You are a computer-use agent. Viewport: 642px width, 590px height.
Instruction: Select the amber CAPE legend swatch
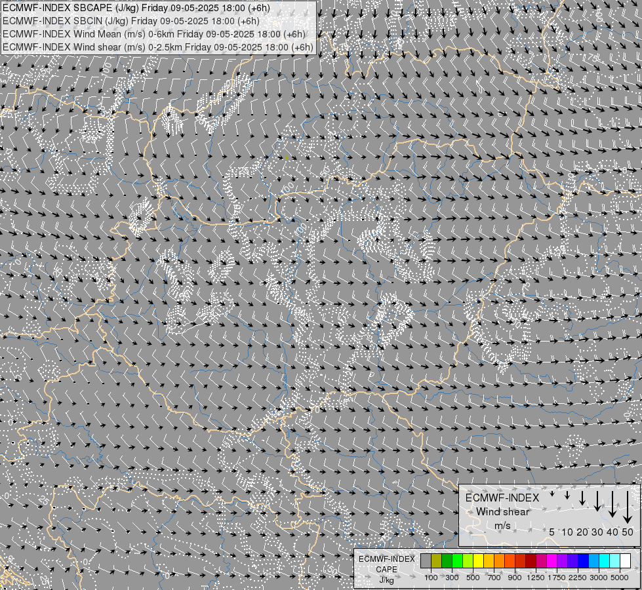pyautogui.click(x=489, y=561)
